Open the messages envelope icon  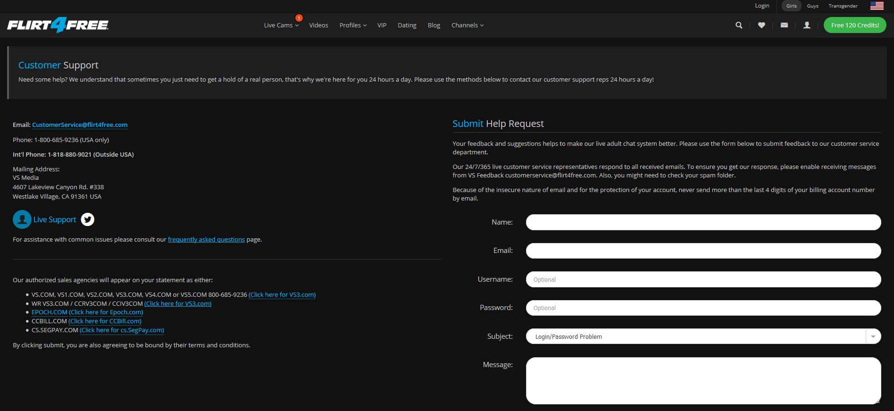(x=784, y=25)
